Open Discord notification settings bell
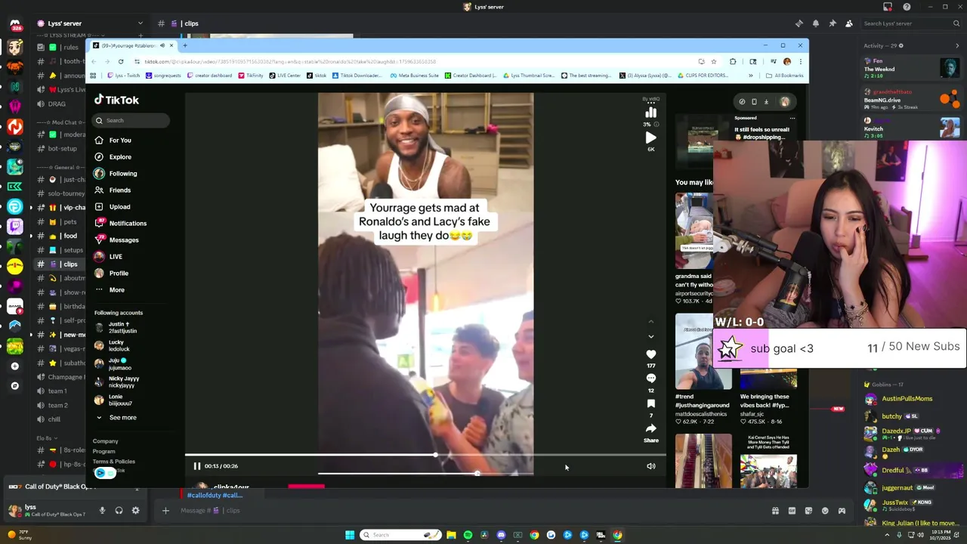 816,23
